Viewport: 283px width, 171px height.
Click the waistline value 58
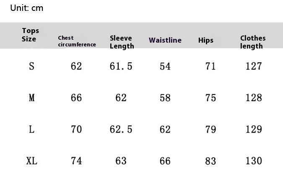coord(165,98)
